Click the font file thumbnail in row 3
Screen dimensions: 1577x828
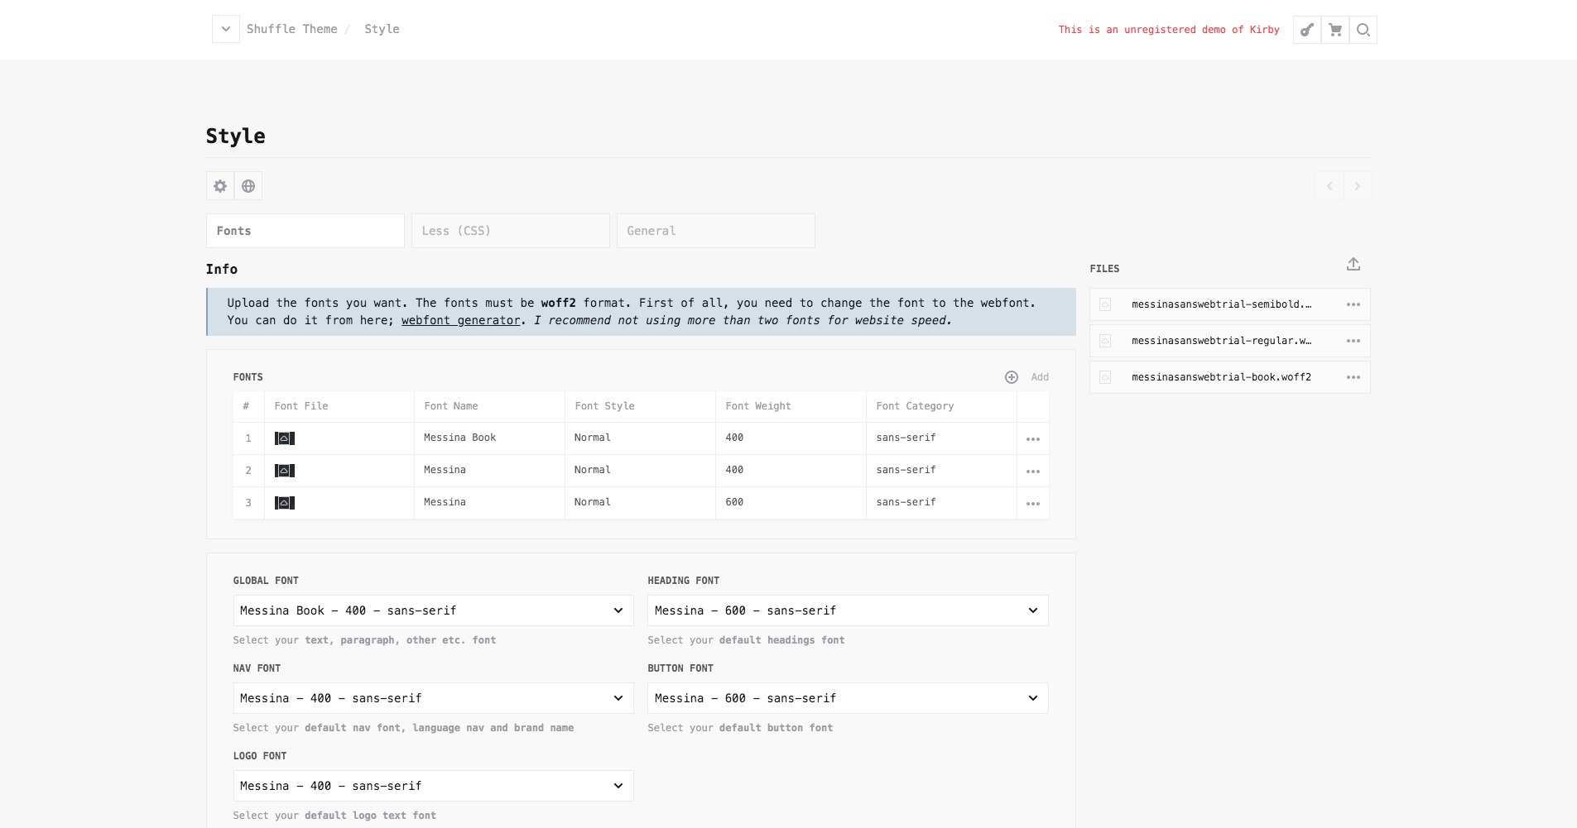tap(285, 503)
